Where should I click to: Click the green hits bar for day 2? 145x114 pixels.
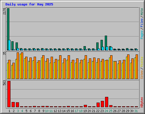[x=12, y=46]
